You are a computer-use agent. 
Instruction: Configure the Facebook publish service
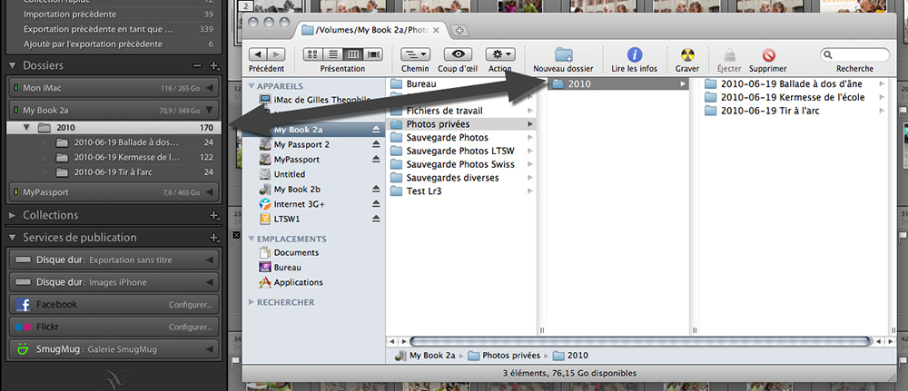click(x=191, y=305)
